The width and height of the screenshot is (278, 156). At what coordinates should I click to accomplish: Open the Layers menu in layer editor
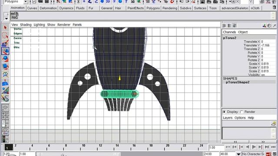[228, 118]
